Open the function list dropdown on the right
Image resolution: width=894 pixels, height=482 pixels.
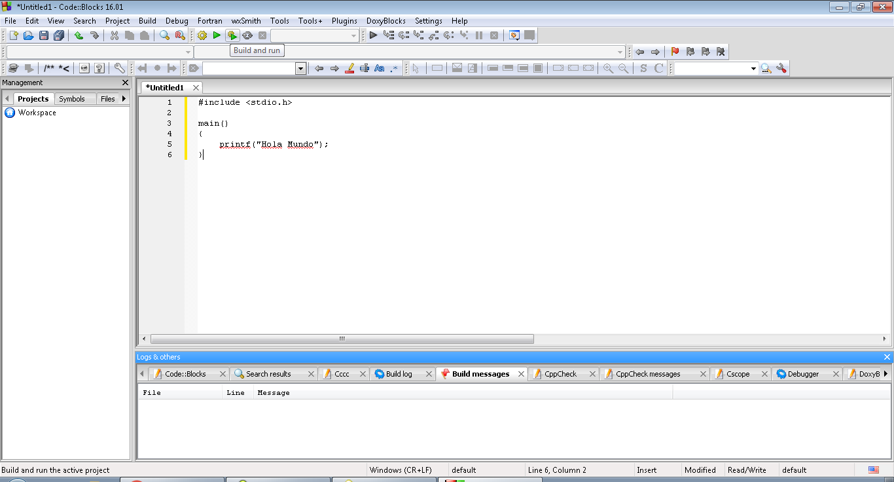620,52
